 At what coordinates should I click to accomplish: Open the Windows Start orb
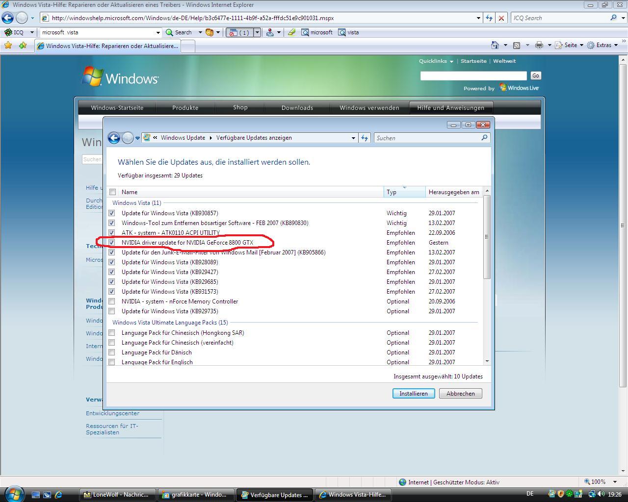tap(14, 493)
